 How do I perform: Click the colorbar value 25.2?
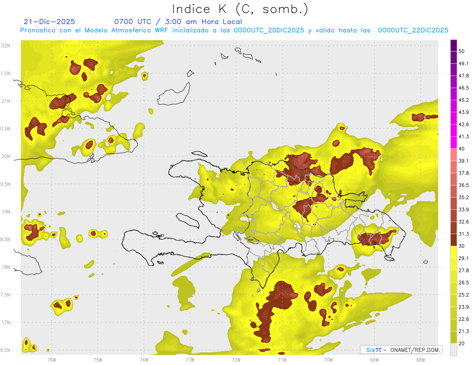pyautogui.click(x=463, y=295)
